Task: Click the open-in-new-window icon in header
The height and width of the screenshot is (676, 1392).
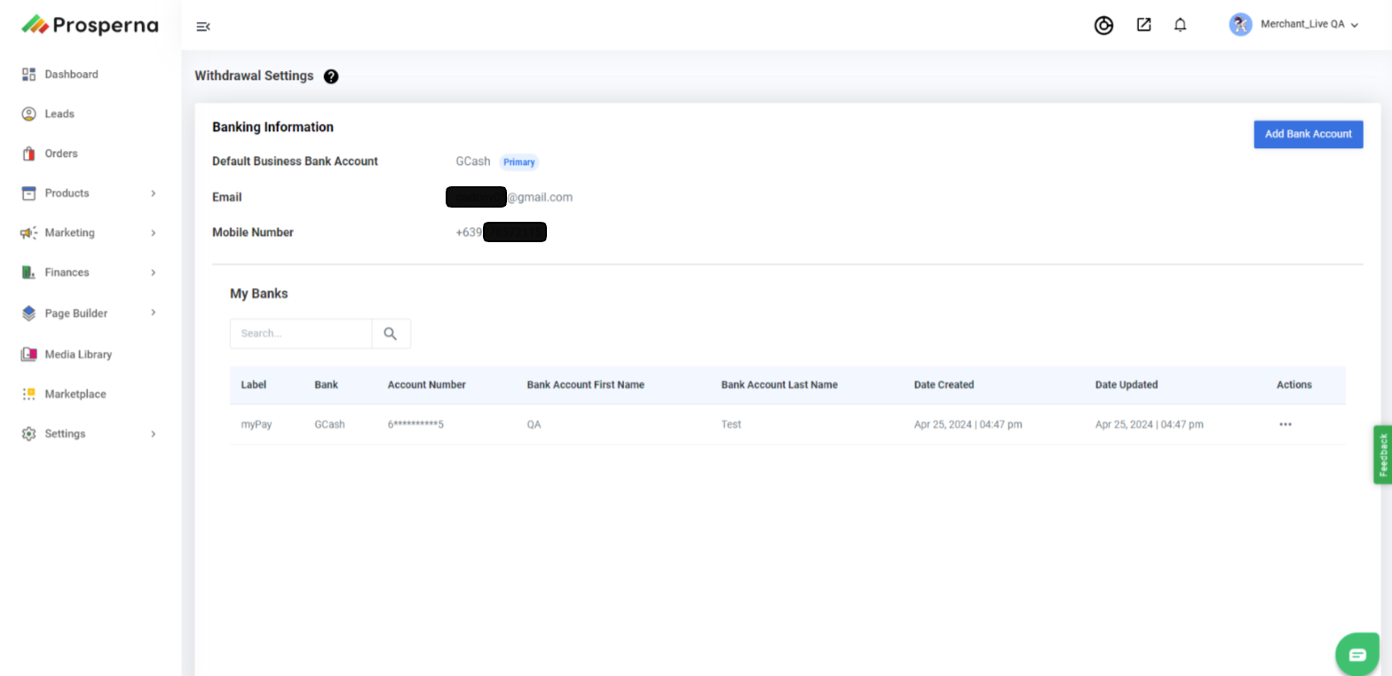Action: click(x=1143, y=25)
